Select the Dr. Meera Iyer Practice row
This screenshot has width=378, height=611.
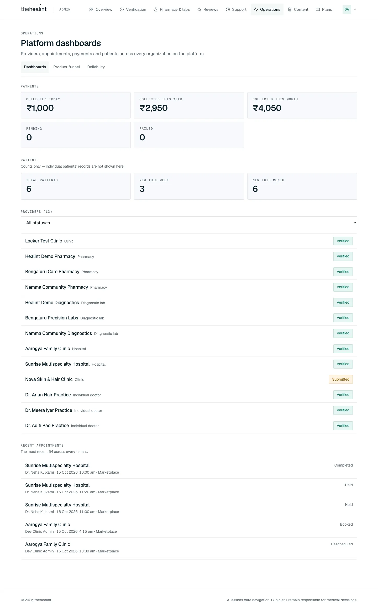(x=189, y=410)
